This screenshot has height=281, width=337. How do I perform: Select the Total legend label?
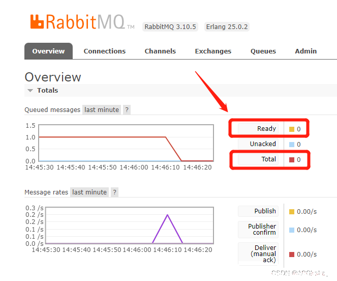click(x=258, y=159)
